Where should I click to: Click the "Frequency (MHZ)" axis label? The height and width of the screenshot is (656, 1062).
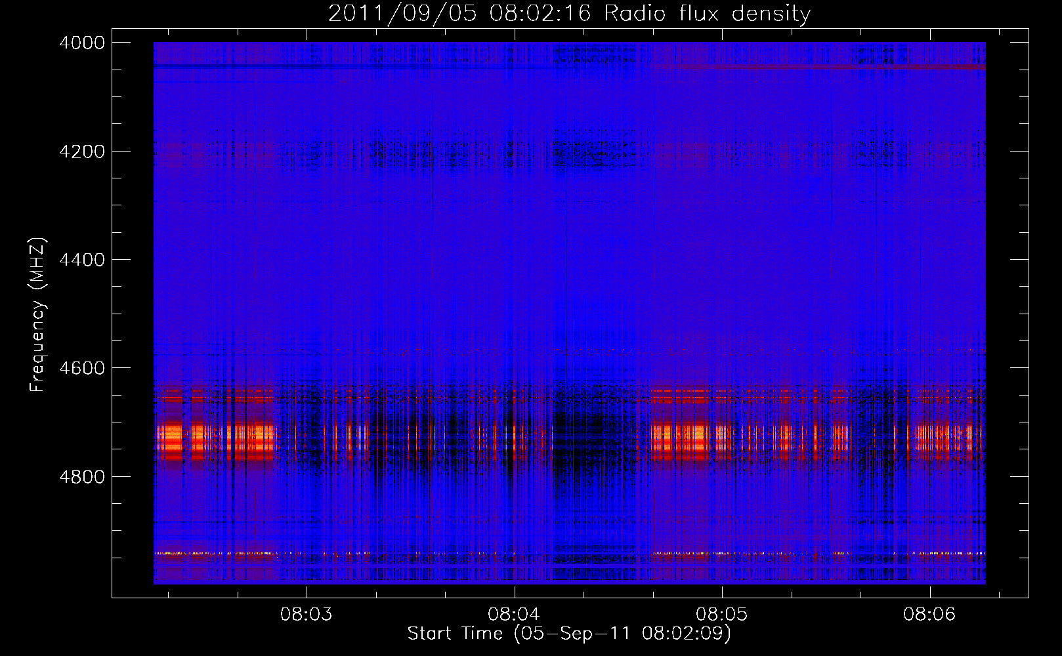pyautogui.click(x=38, y=314)
